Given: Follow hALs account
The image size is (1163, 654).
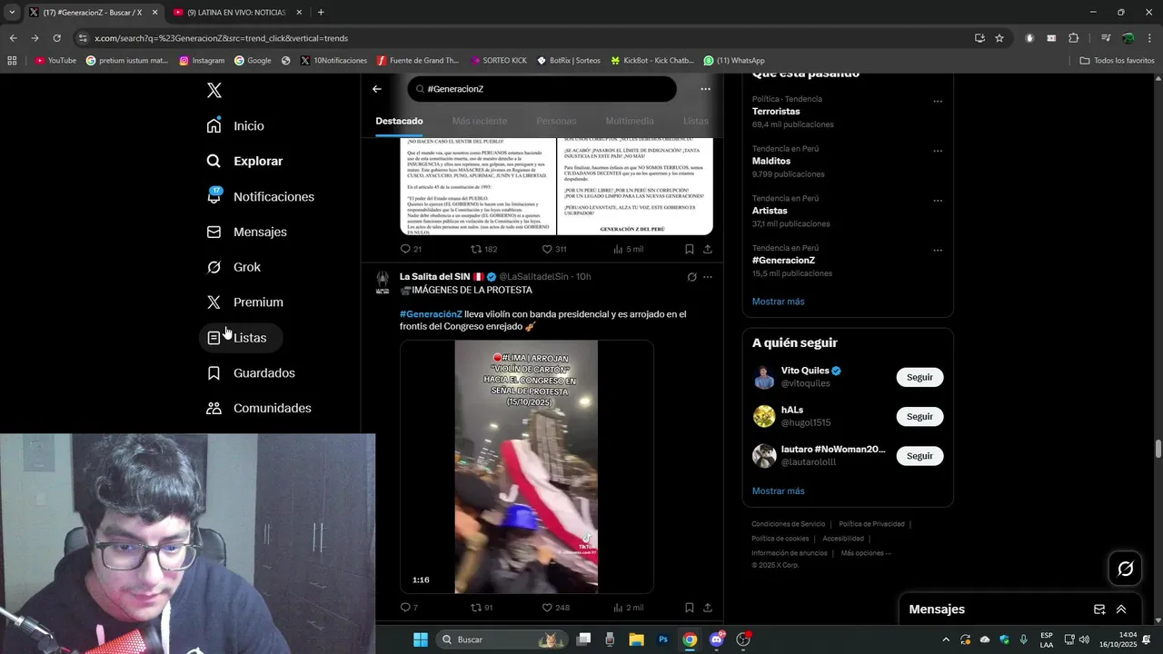Looking at the screenshot, I should pos(919,416).
